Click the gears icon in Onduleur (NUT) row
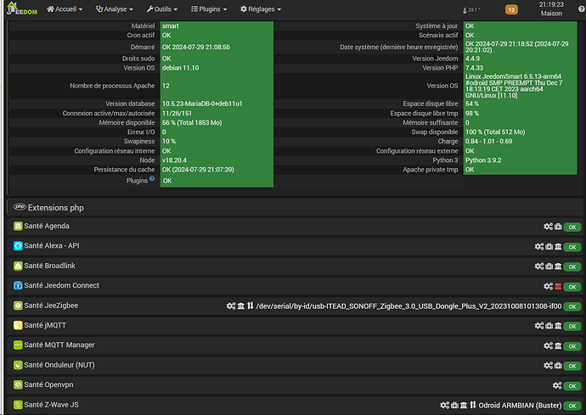The width and height of the screenshot is (586, 415). tap(548, 366)
